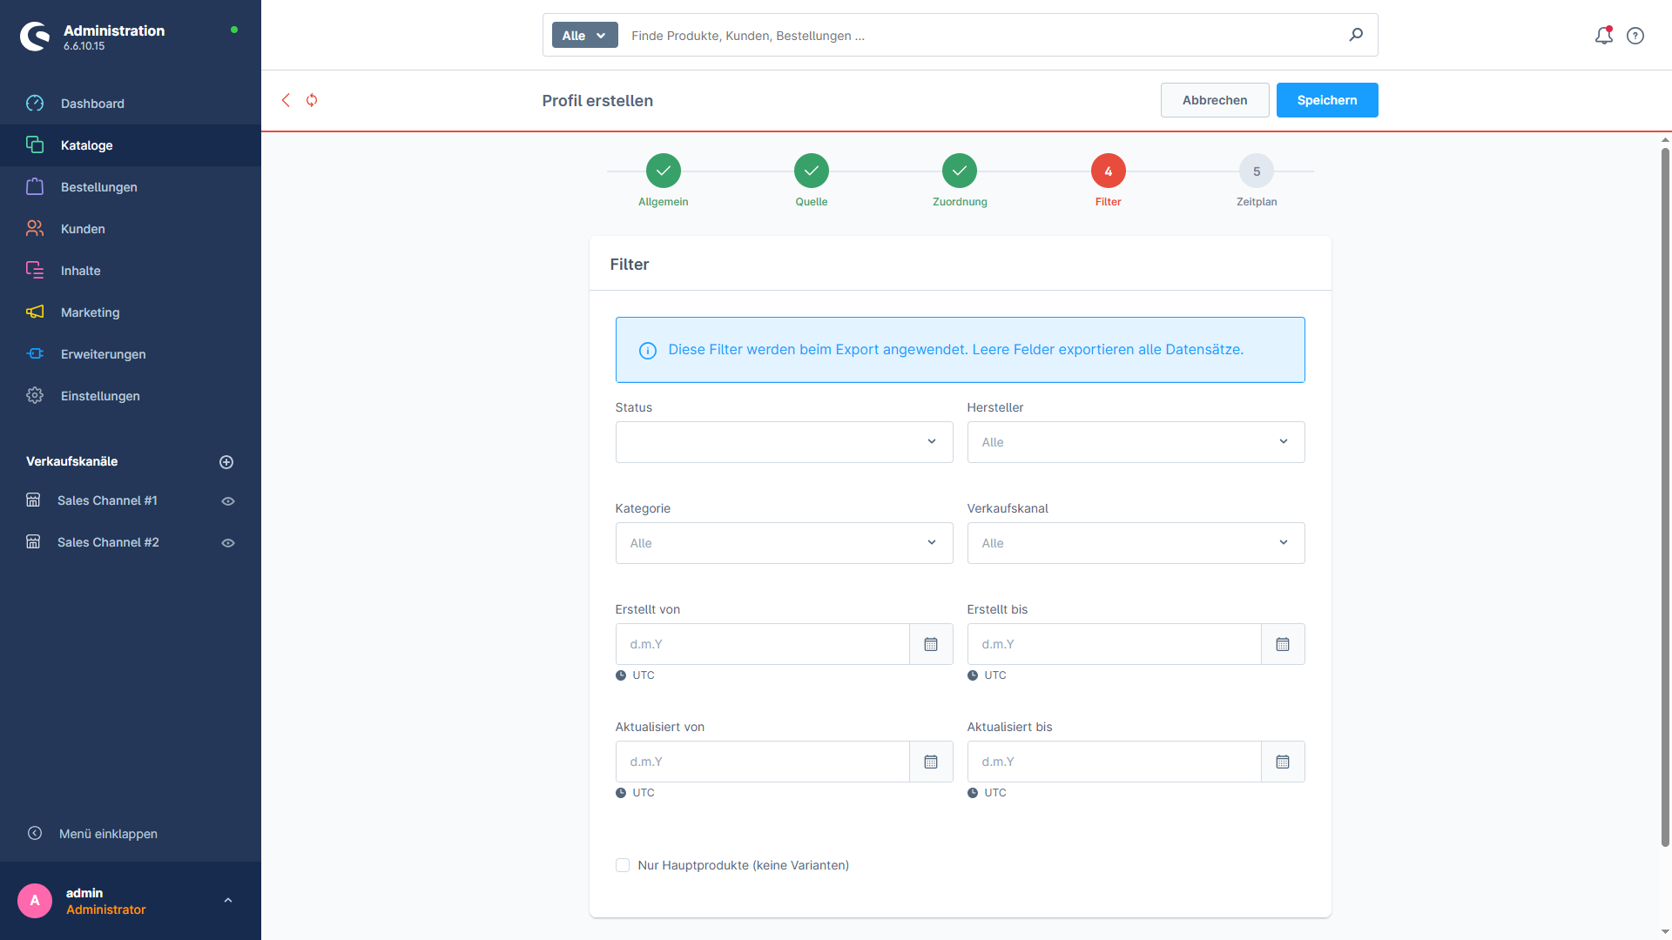
Task: Open calendar picker for Aktualisiert bis
Action: [x=1283, y=762]
